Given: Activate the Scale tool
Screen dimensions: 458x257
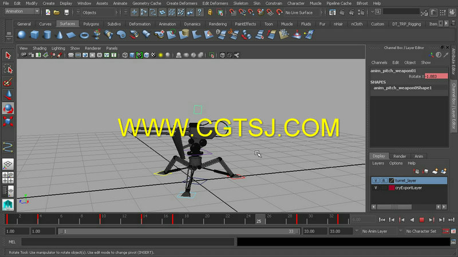Looking at the screenshot, I should (x=8, y=122).
